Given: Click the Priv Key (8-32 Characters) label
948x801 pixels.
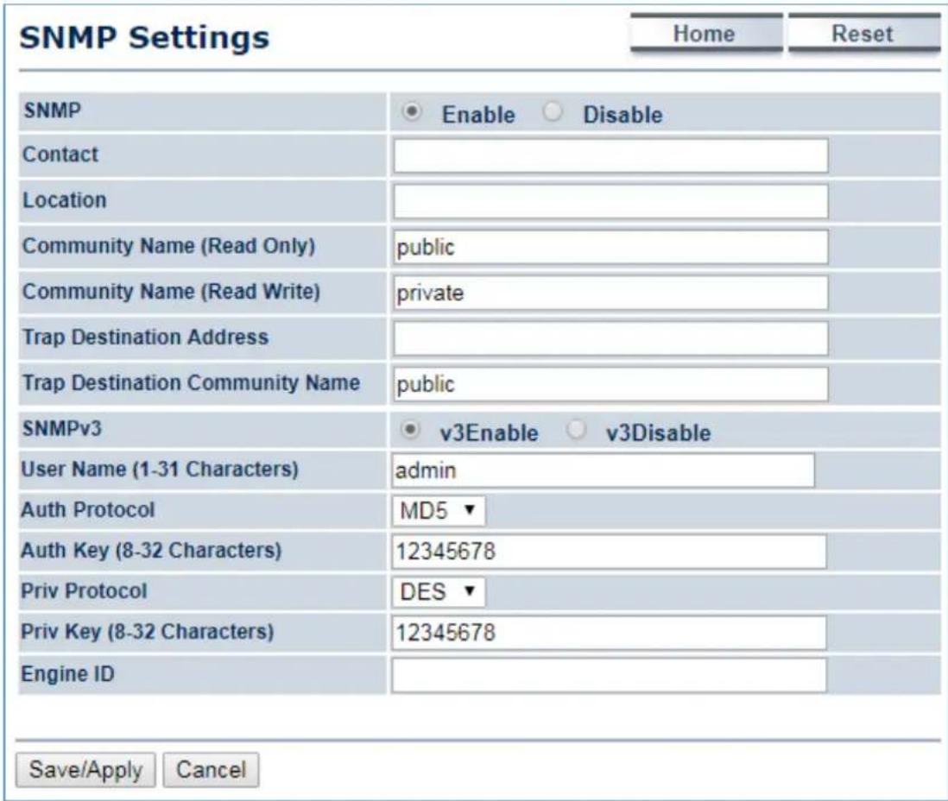Looking at the screenshot, I should (x=148, y=631).
